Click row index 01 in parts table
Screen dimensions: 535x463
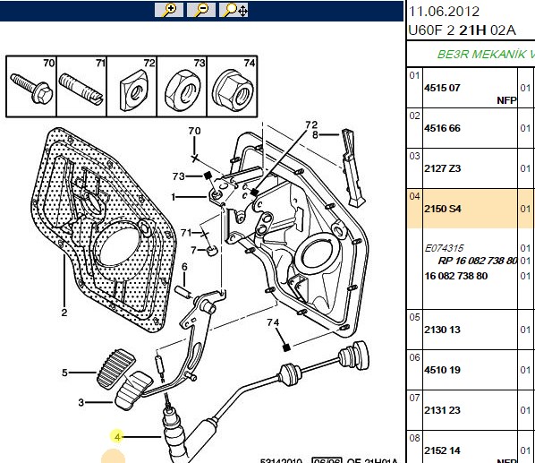pos(414,75)
